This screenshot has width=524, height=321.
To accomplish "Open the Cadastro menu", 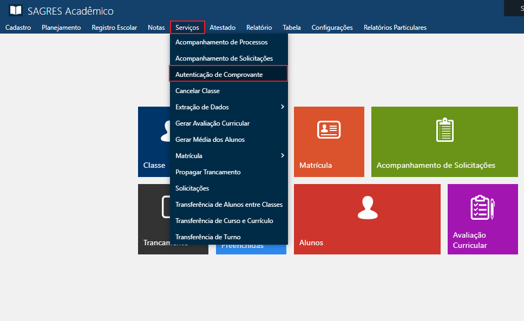I will [18, 28].
